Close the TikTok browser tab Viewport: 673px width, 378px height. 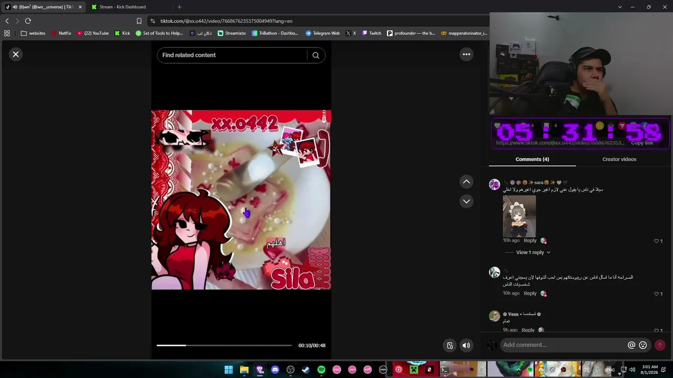pyautogui.click(x=80, y=7)
